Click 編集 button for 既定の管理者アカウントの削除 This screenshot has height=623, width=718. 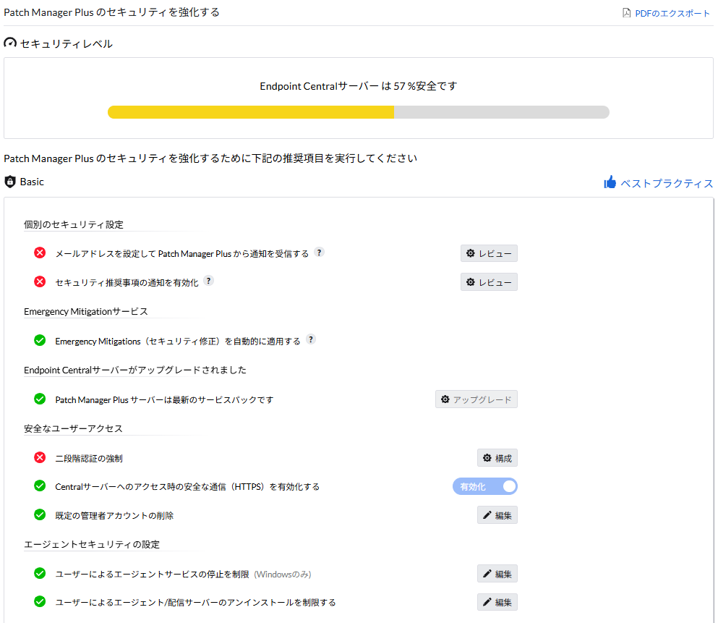[x=497, y=515]
